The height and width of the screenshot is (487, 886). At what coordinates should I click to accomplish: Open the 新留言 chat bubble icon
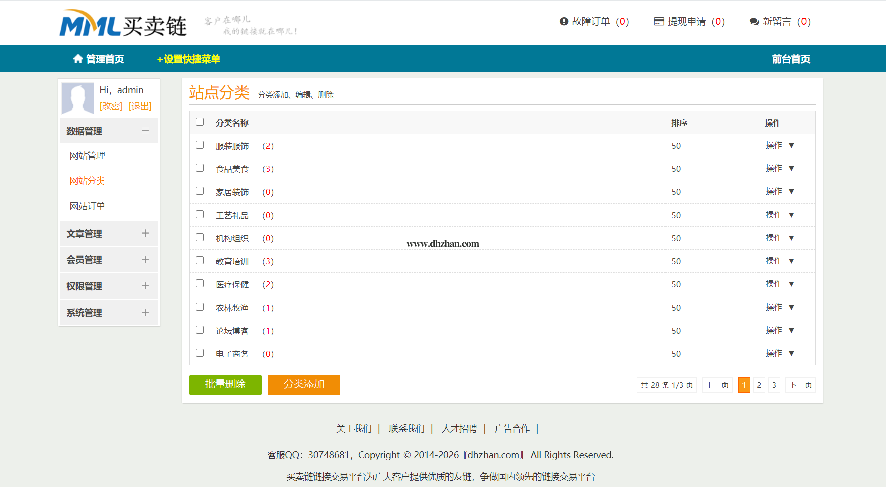click(x=754, y=22)
